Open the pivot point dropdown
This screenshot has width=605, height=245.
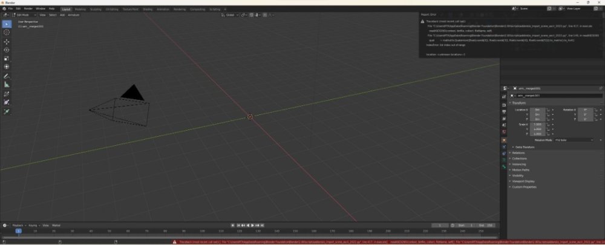coord(244,15)
